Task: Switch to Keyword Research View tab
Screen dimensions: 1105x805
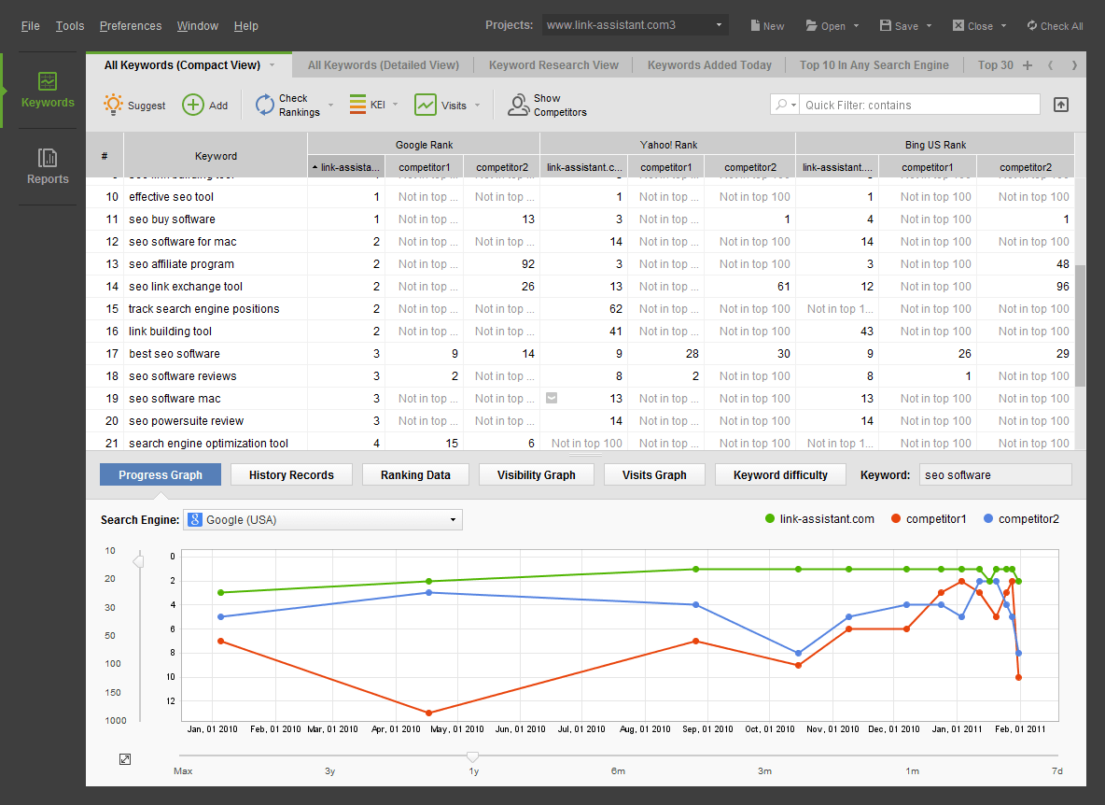Action: tap(553, 64)
